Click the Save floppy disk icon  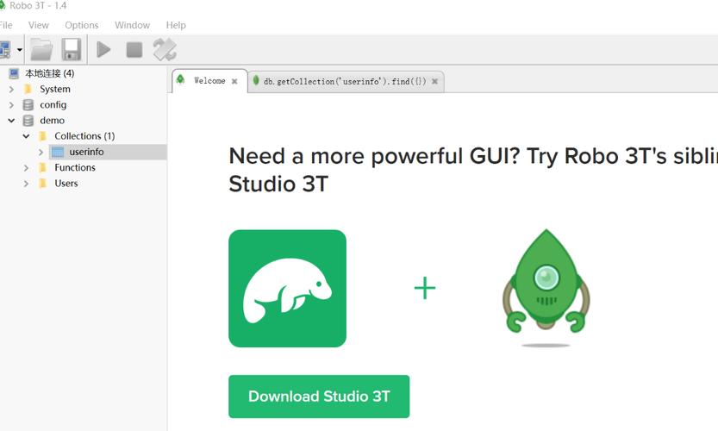72,49
